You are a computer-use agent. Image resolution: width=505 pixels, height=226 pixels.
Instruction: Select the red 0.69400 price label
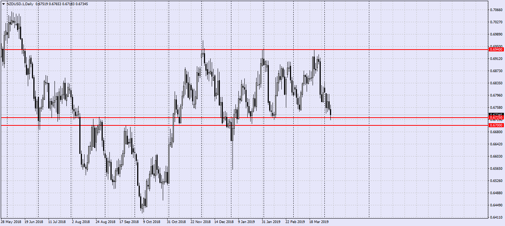(x=496, y=49)
